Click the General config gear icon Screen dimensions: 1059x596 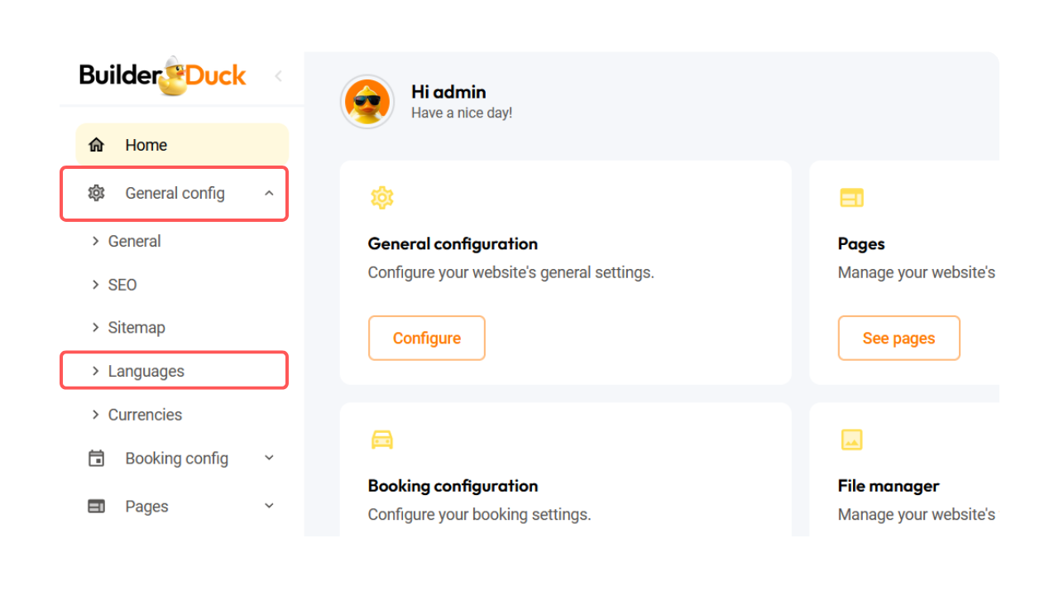pyautogui.click(x=97, y=193)
